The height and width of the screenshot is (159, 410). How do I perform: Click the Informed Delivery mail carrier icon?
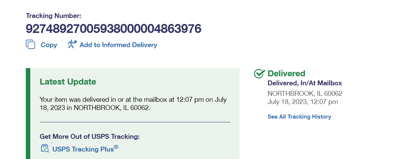coord(72,45)
